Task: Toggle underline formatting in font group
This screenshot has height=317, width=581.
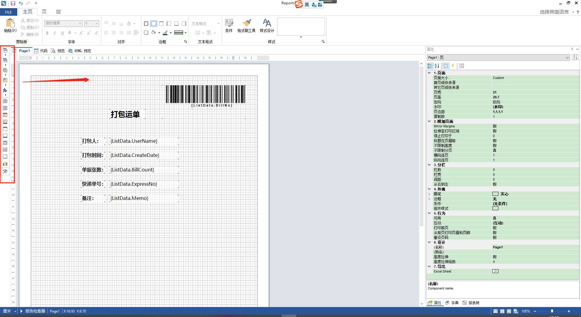Action: tap(62, 33)
